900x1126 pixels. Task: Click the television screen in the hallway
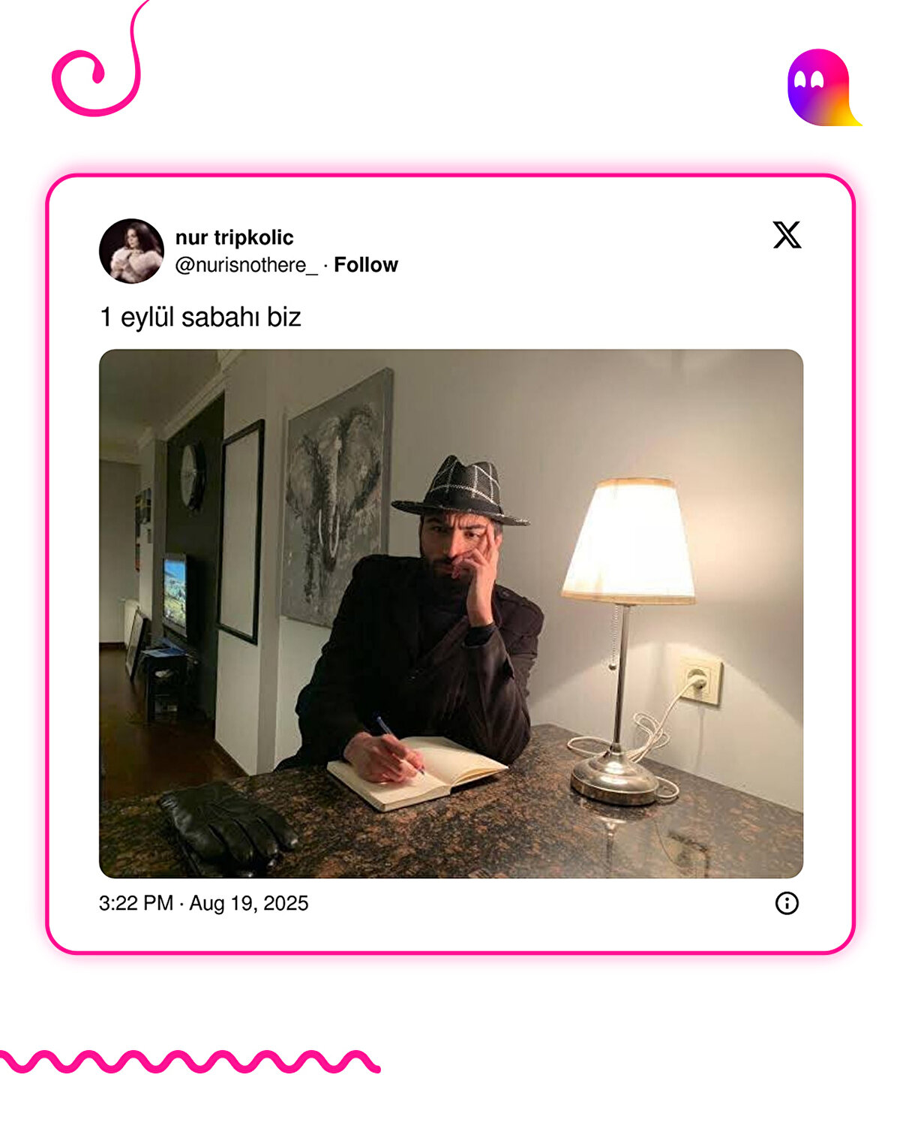click(175, 594)
